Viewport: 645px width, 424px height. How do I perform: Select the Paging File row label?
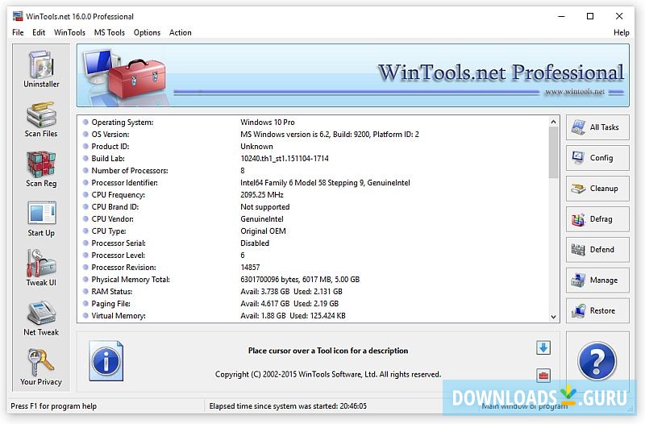(110, 304)
